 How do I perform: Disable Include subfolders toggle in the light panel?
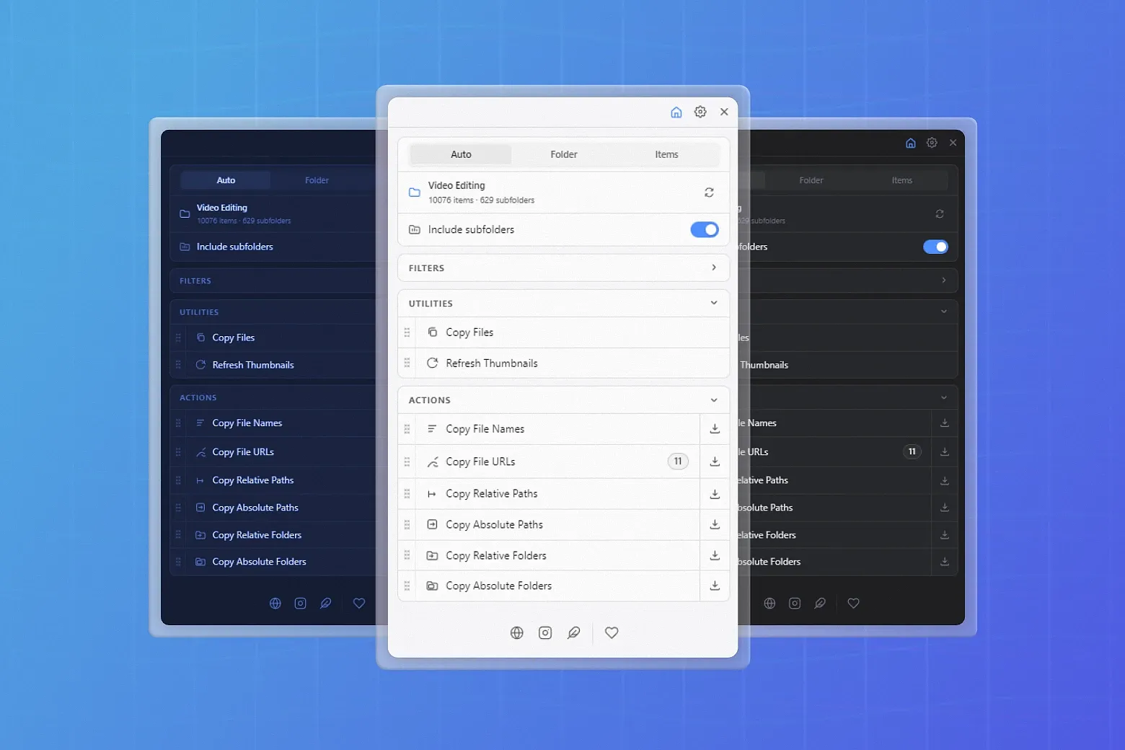[705, 229]
